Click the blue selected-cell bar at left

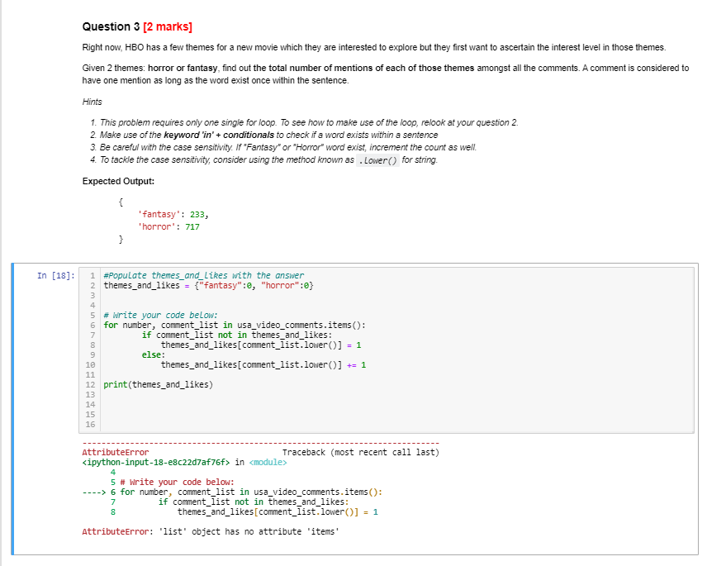(12, 409)
